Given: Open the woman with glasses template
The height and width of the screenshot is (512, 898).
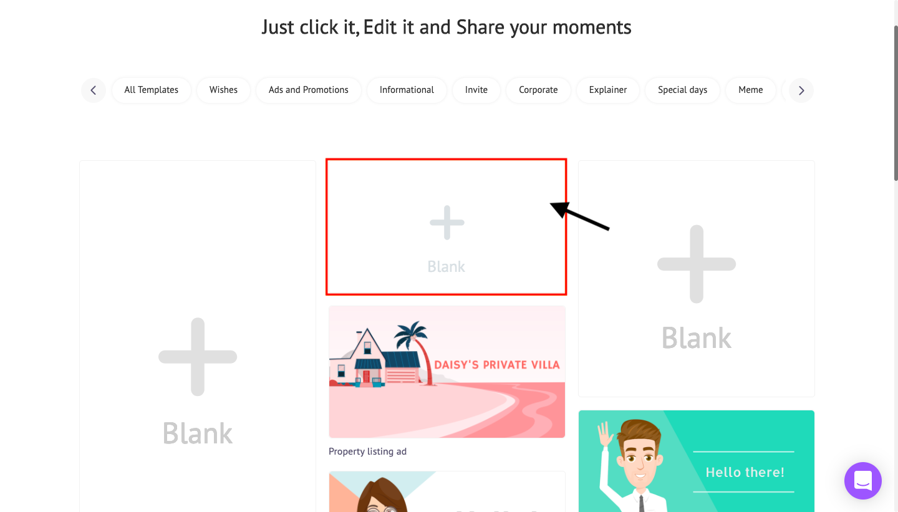Looking at the screenshot, I should click(x=447, y=491).
